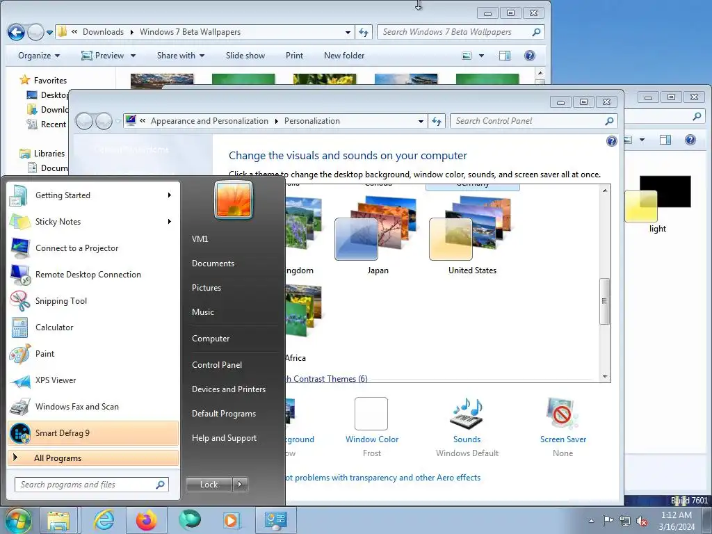Select the Japan theme
The width and height of the screenshot is (712, 534).
coord(378,236)
